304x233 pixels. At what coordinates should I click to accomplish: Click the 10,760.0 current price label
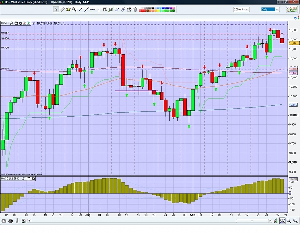pyautogui.click(x=294, y=43)
